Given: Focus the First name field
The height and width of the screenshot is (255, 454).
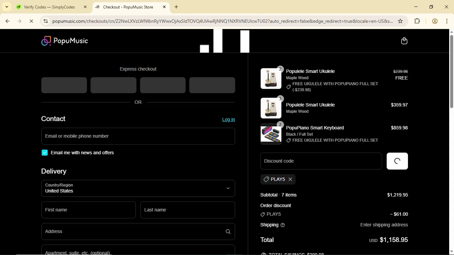Looking at the screenshot, I should click(x=88, y=210).
